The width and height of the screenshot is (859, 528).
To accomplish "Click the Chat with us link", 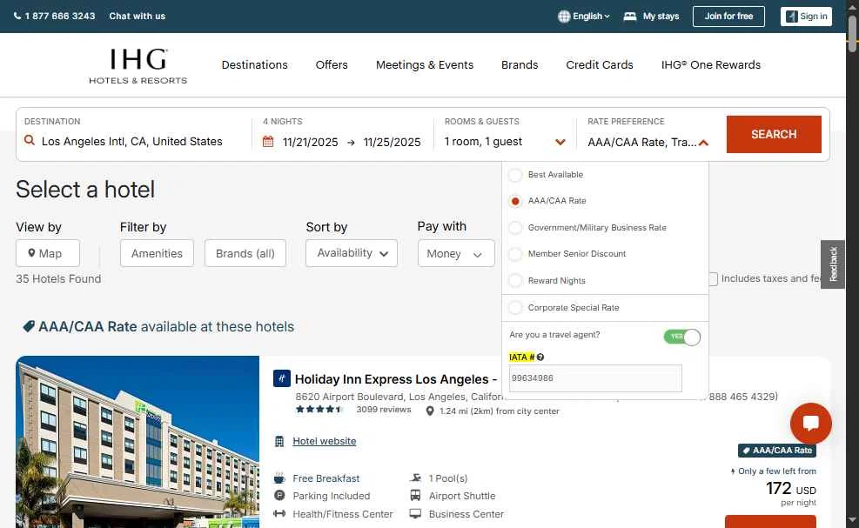I will click(x=137, y=17).
